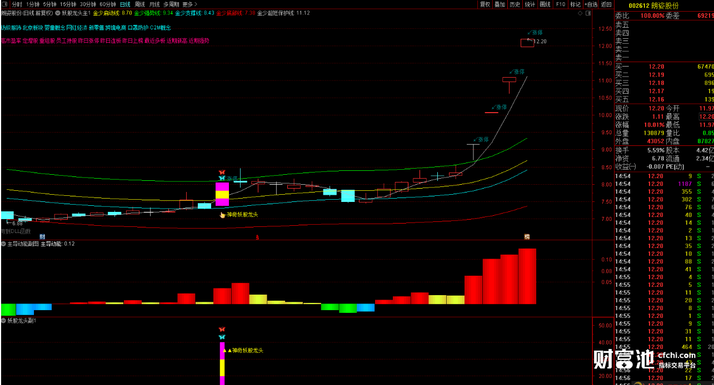Click the 标记 mark button
The height and width of the screenshot is (385, 714).
tap(575, 4)
